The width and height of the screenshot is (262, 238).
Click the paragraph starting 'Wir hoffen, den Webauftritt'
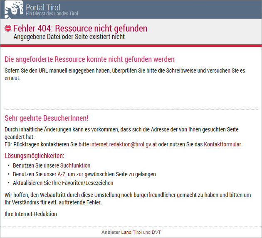(x=128, y=199)
